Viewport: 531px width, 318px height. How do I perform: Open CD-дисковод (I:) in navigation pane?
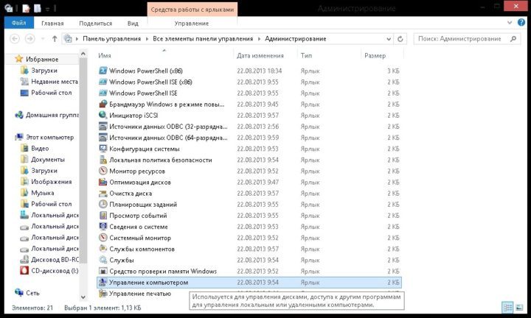(x=55, y=271)
